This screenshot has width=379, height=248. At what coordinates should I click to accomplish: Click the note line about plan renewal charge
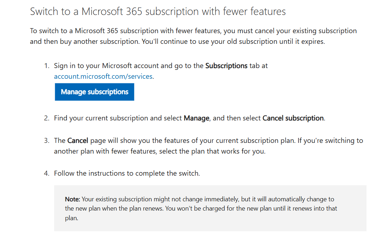201,208
